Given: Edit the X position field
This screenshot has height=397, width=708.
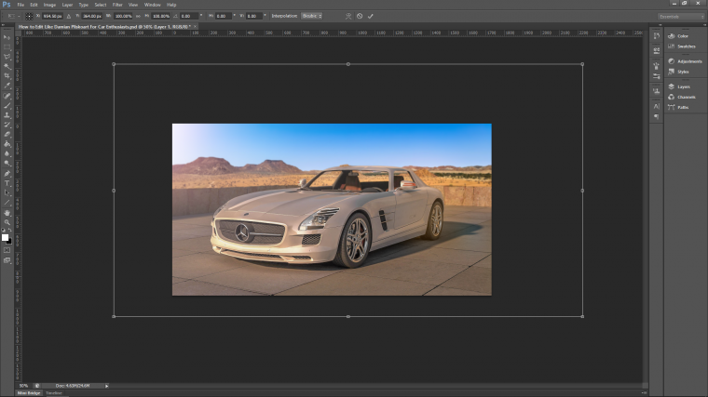Looking at the screenshot, I should point(52,16).
